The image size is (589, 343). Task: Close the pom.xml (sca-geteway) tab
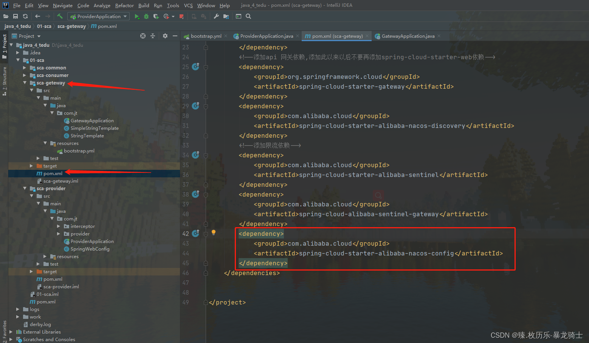coord(367,36)
